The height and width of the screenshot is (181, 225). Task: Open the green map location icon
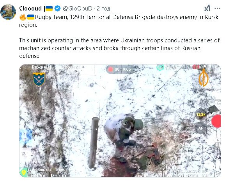pyautogui.click(x=24, y=172)
